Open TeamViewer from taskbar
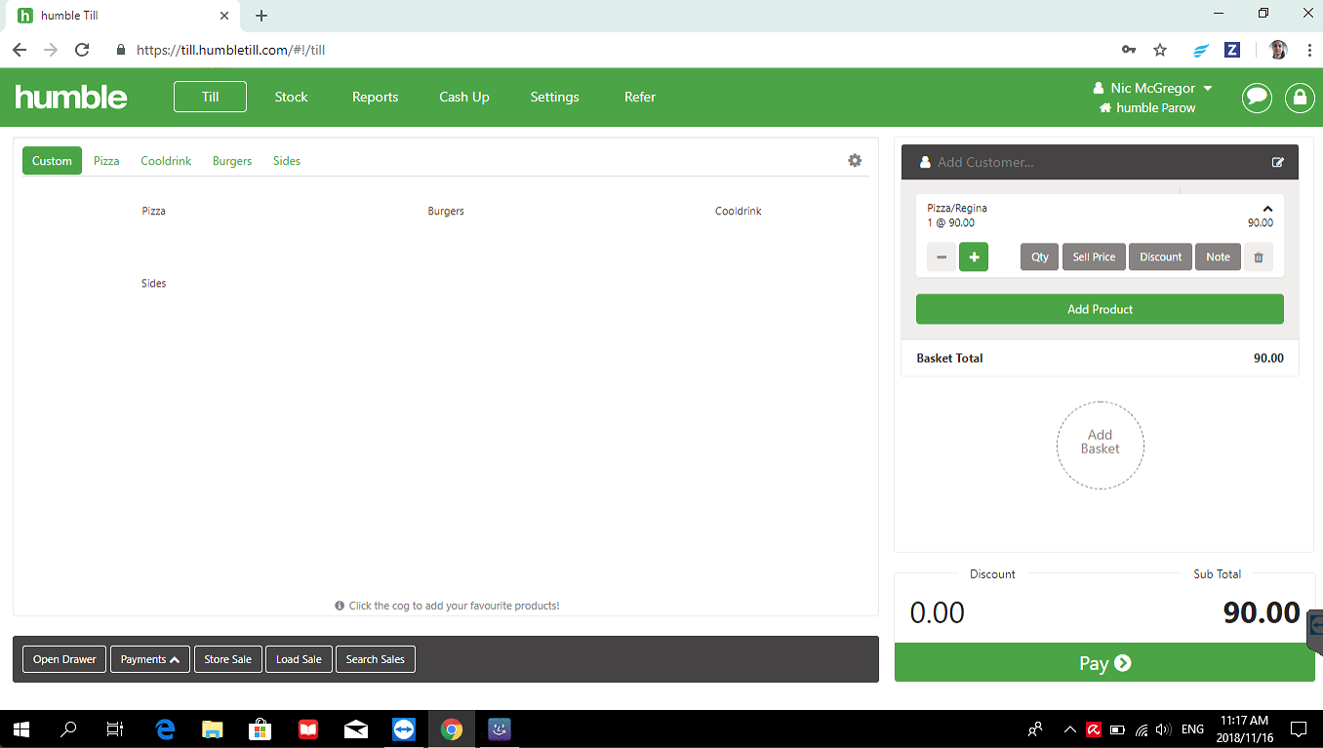Viewport: 1323px width, 748px height. click(x=403, y=728)
